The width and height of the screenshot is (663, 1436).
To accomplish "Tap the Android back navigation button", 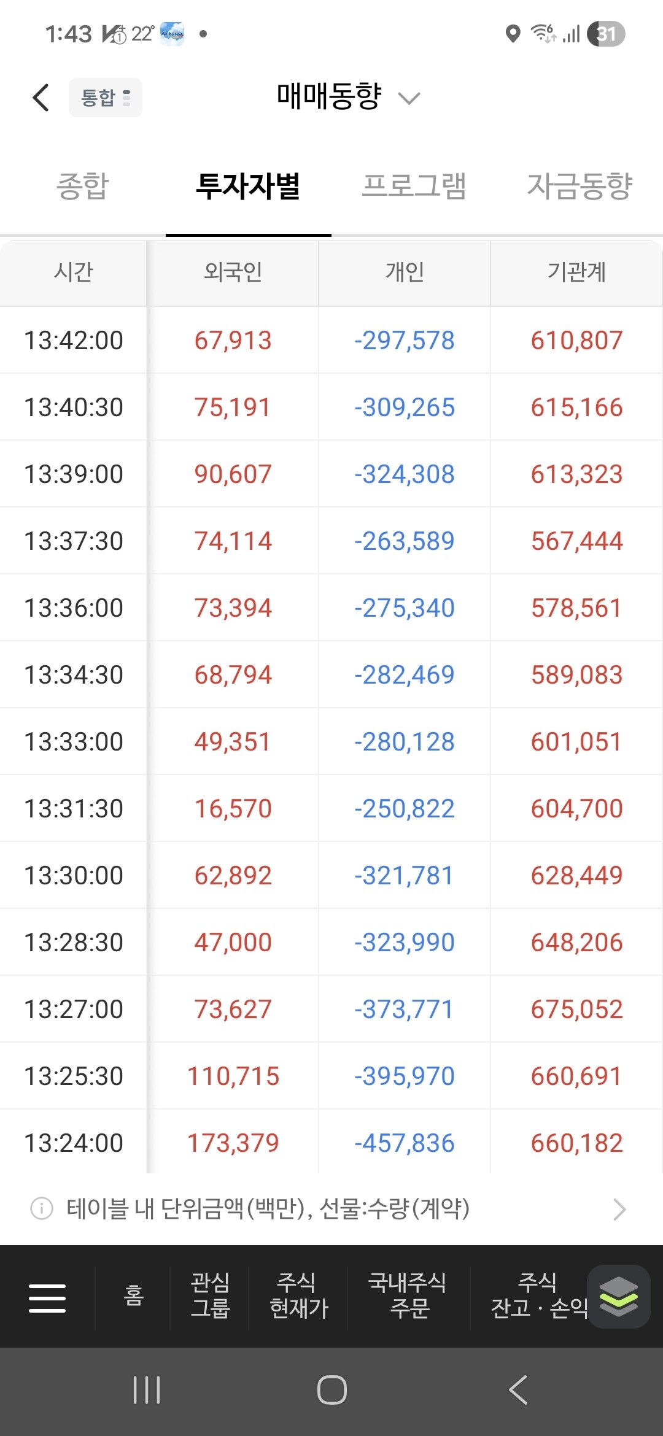I will click(518, 1390).
